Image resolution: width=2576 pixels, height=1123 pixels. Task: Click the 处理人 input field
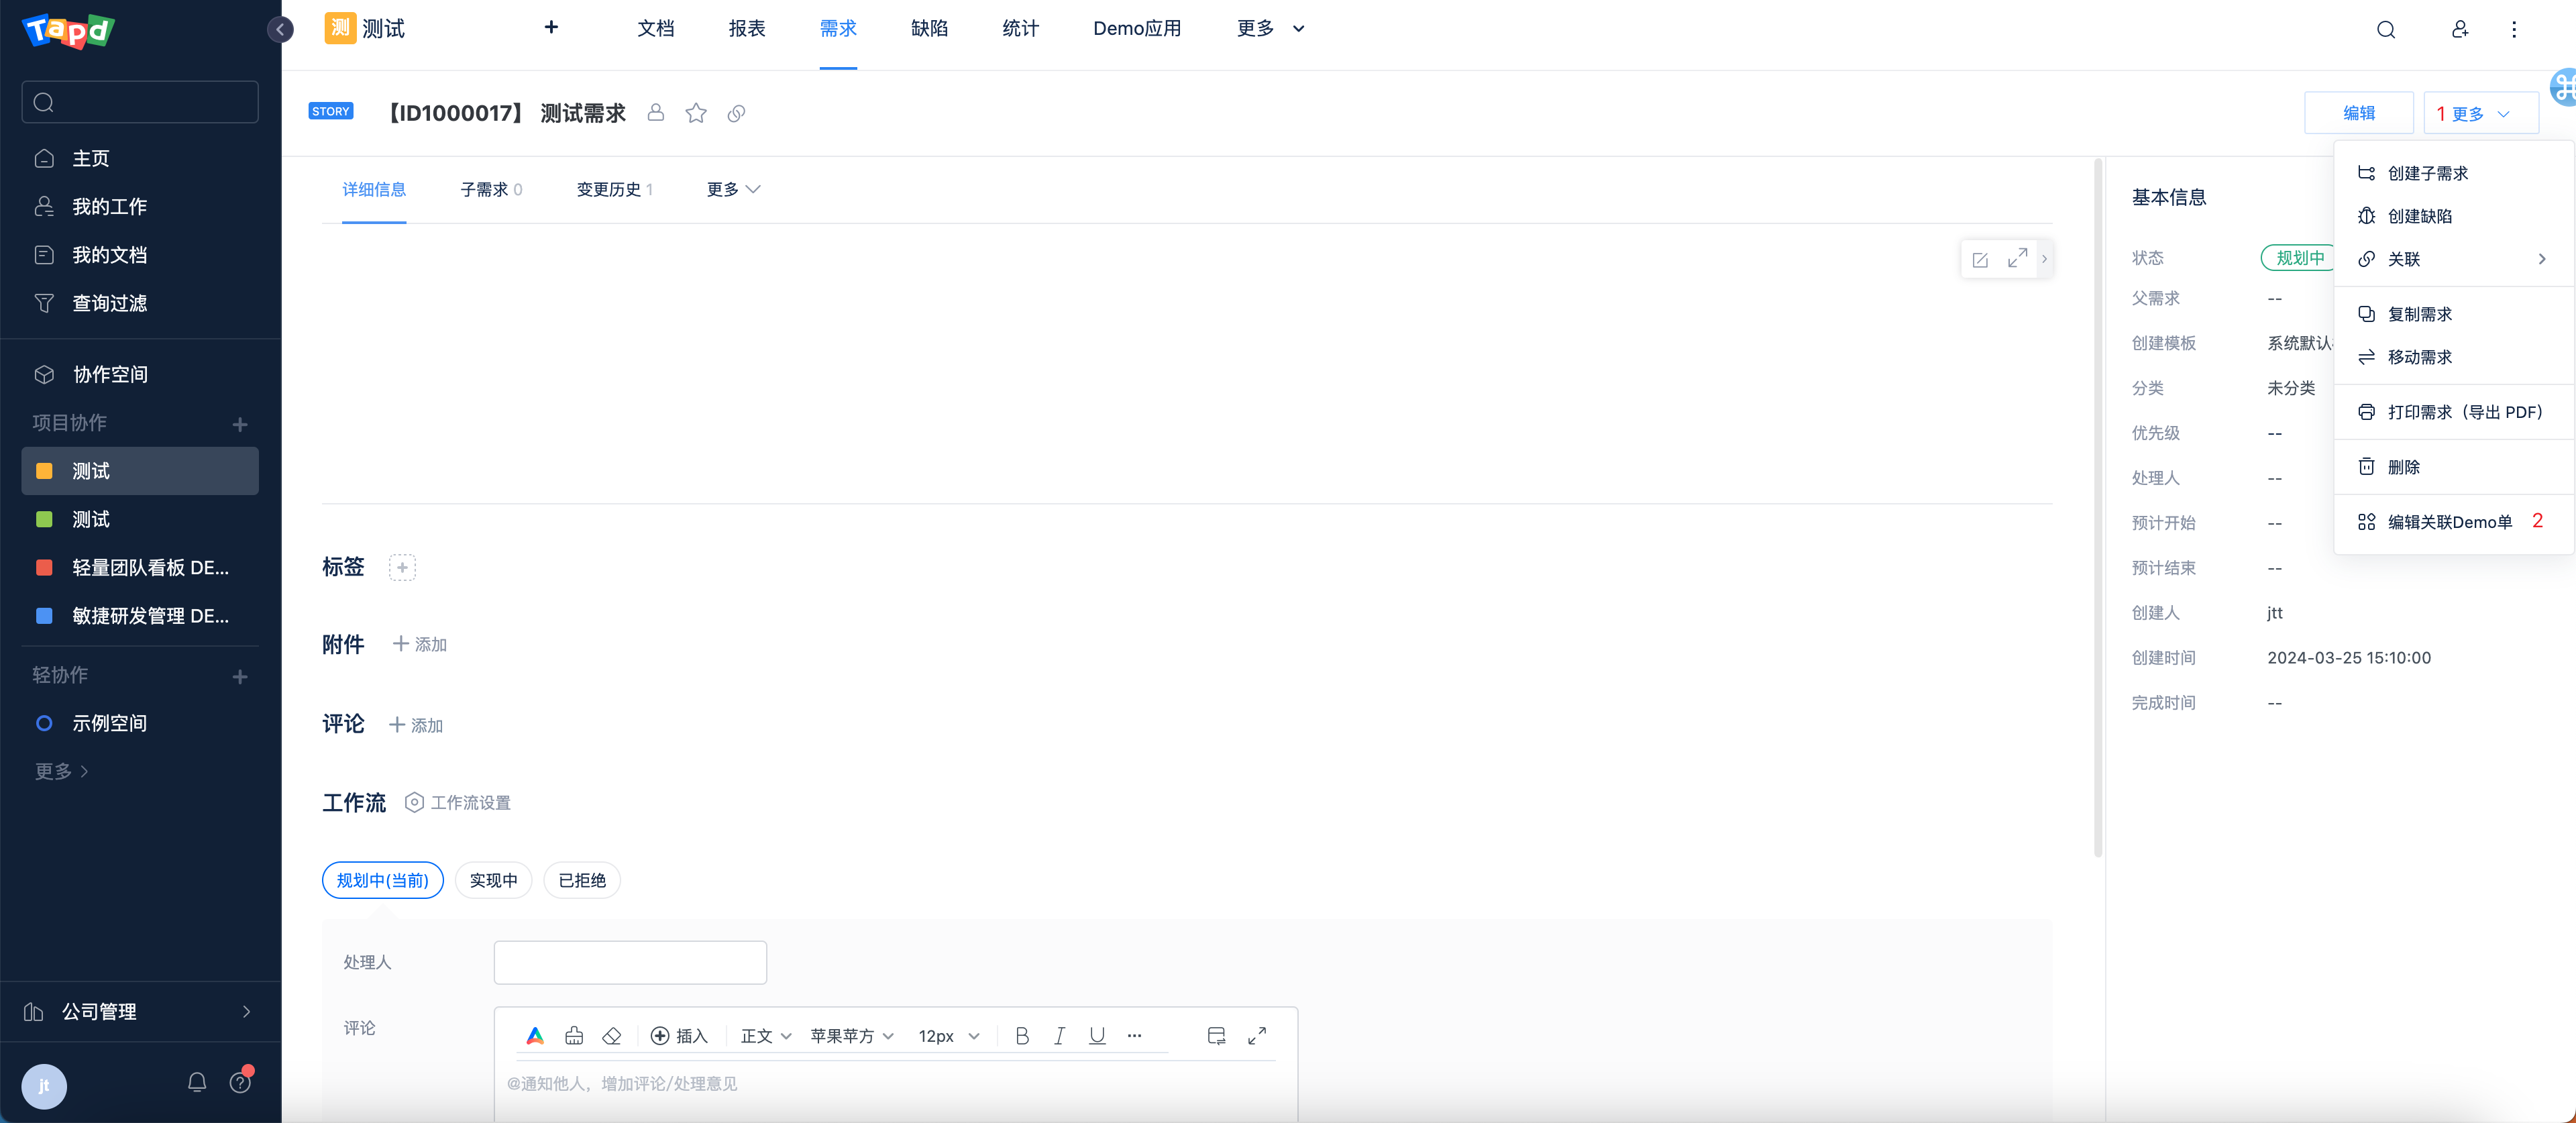tap(630, 962)
